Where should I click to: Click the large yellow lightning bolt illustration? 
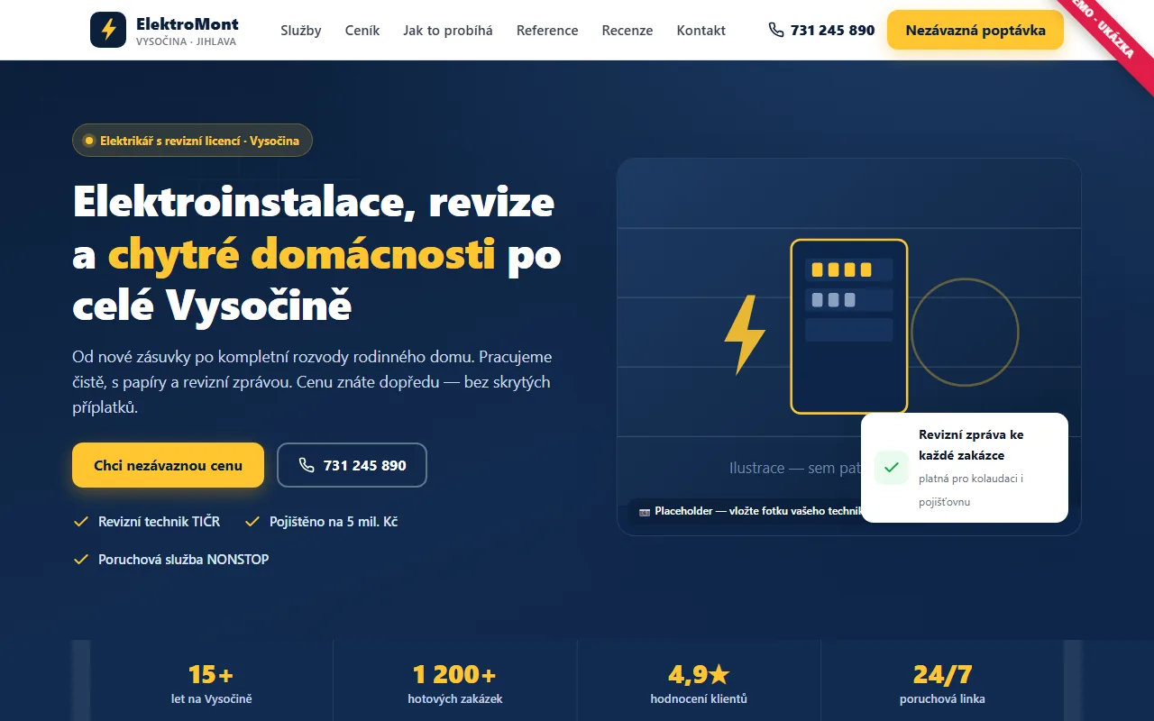(x=745, y=334)
